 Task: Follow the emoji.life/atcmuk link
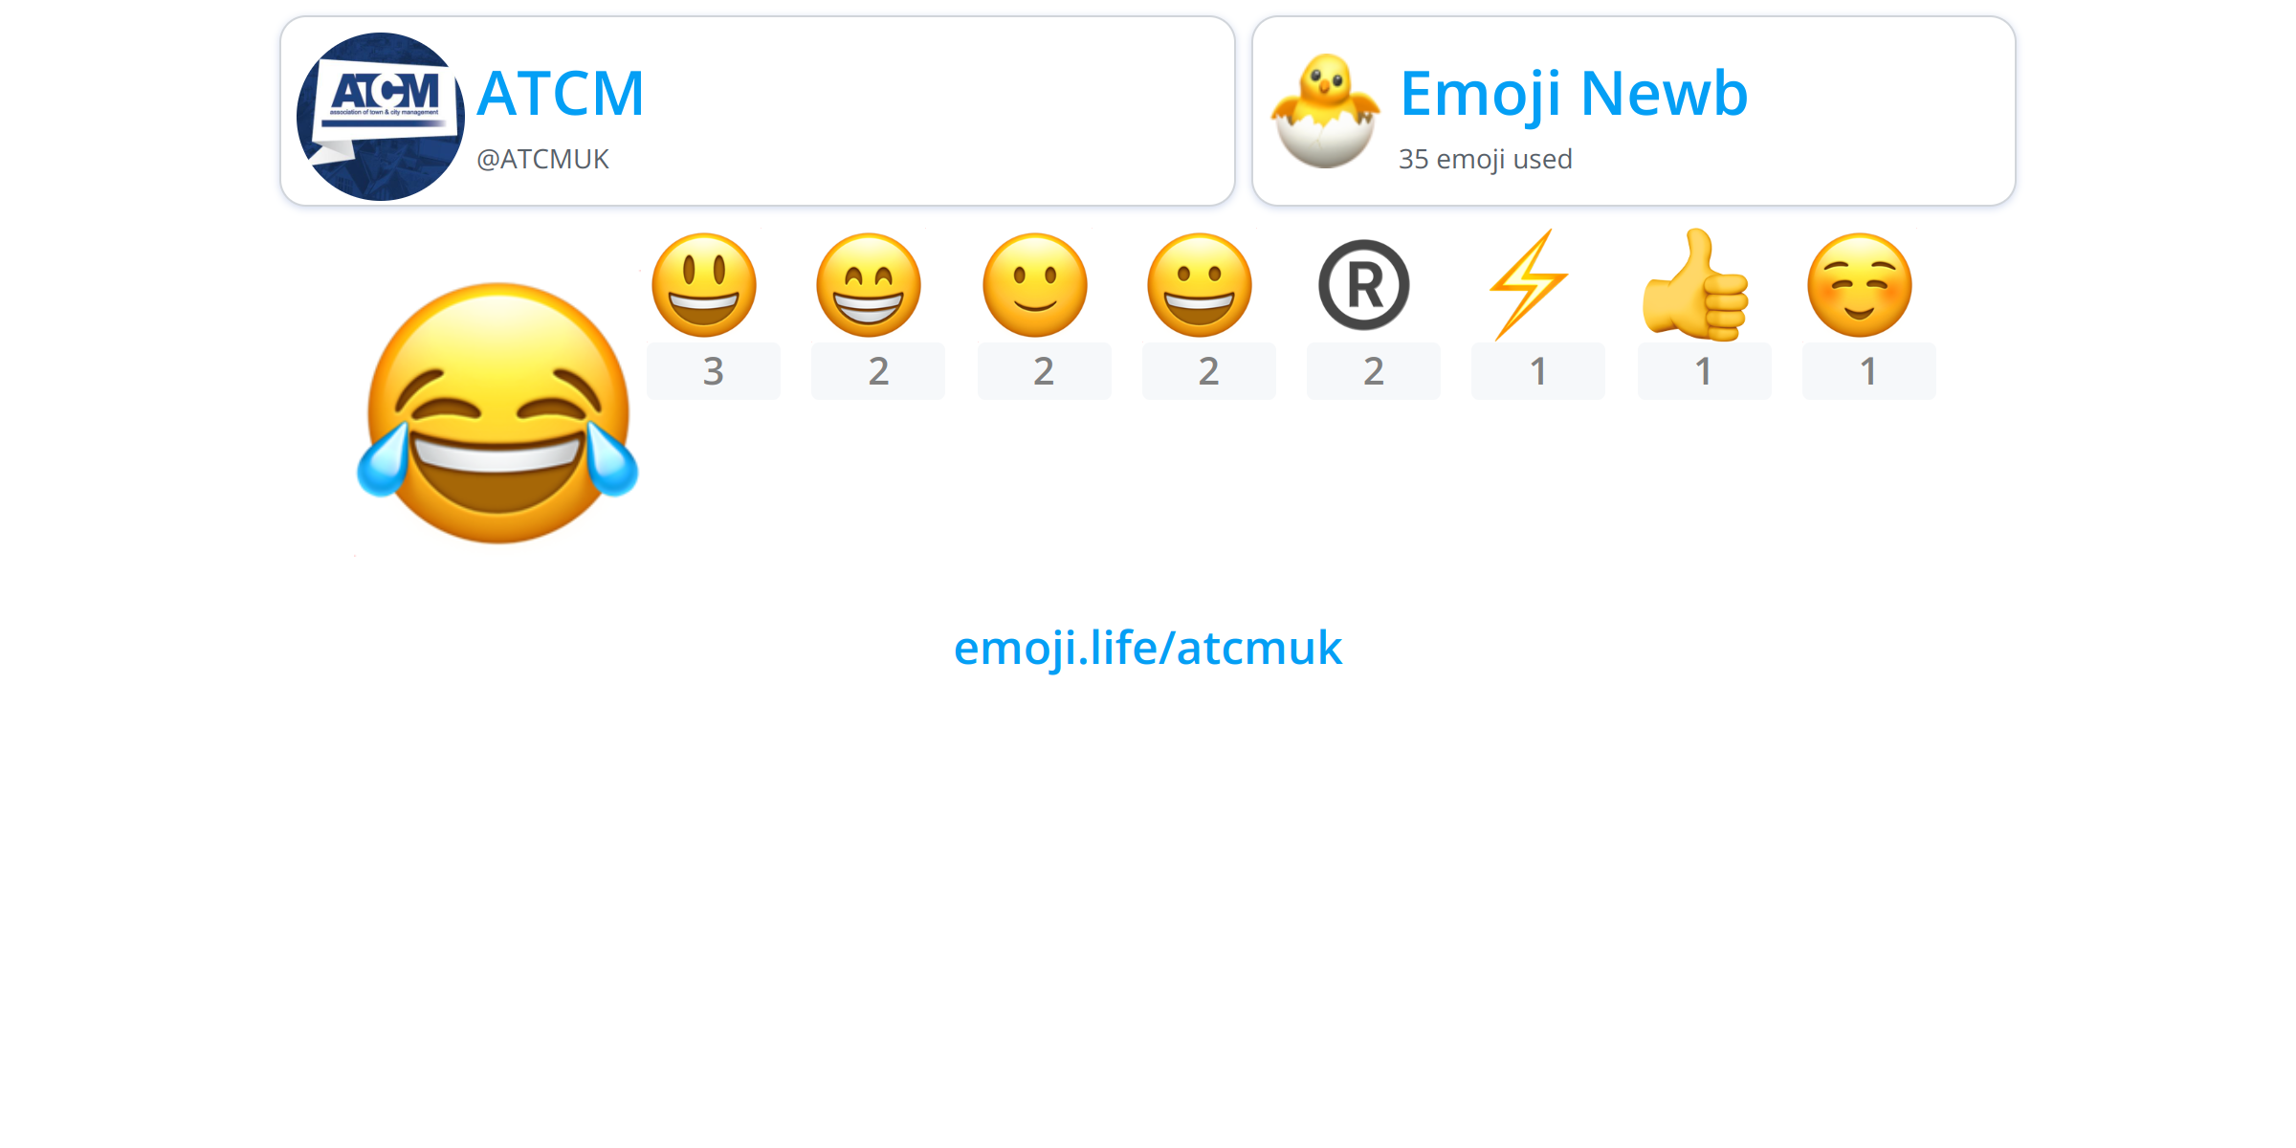pos(1148,649)
